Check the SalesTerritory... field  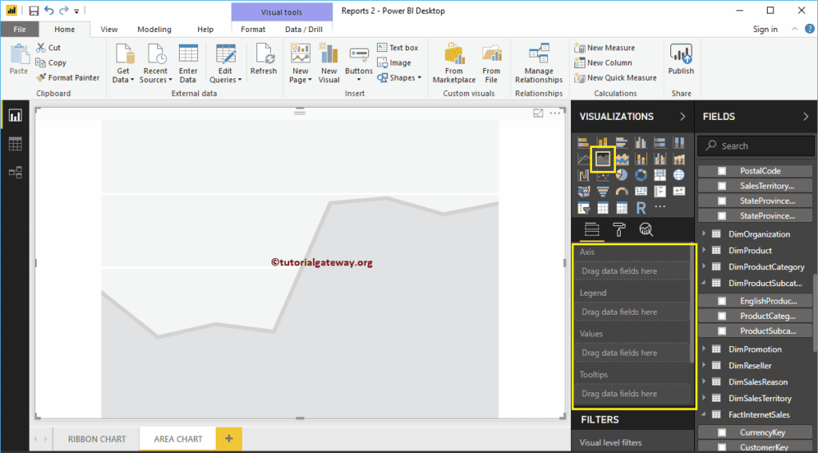(x=722, y=186)
